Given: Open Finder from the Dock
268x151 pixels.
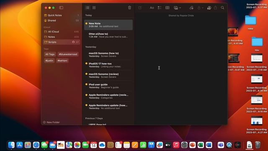Looking at the screenshot, I should (11, 145).
